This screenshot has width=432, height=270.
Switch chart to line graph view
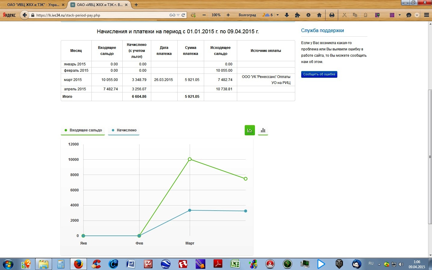(250, 130)
